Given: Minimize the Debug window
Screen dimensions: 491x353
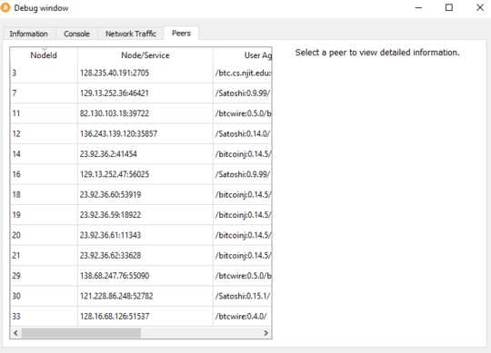Looking at the screenshot, I should point(418,8).
